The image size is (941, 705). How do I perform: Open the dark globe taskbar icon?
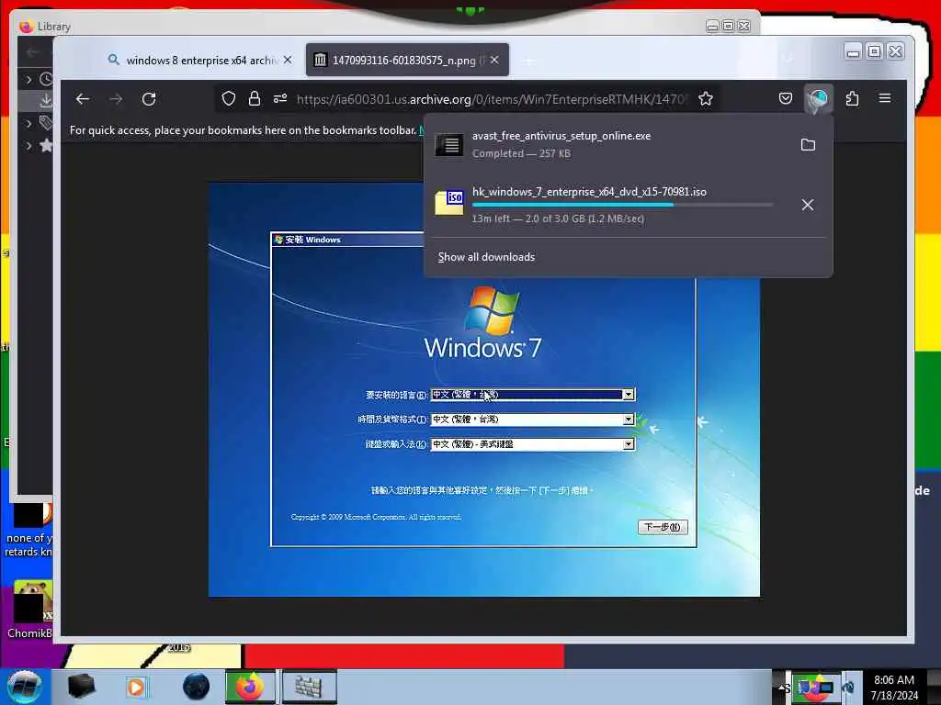pos(197,687)
